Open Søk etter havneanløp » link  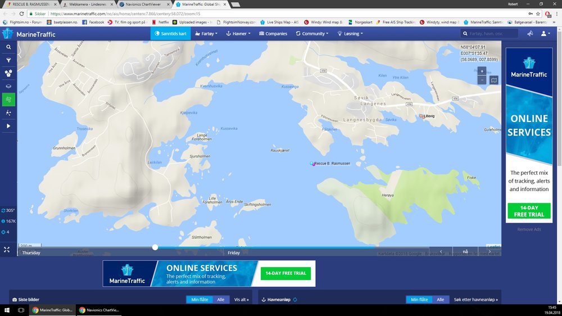coord(475,300)
